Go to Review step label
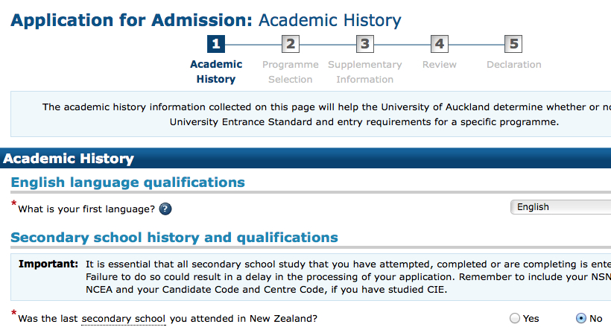The image size is (611, 330). click(439, 65)
